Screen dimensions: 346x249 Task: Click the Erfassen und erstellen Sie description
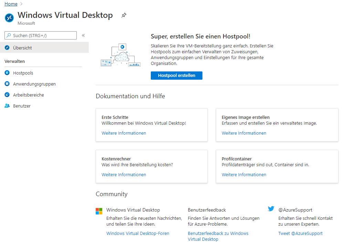269,123
